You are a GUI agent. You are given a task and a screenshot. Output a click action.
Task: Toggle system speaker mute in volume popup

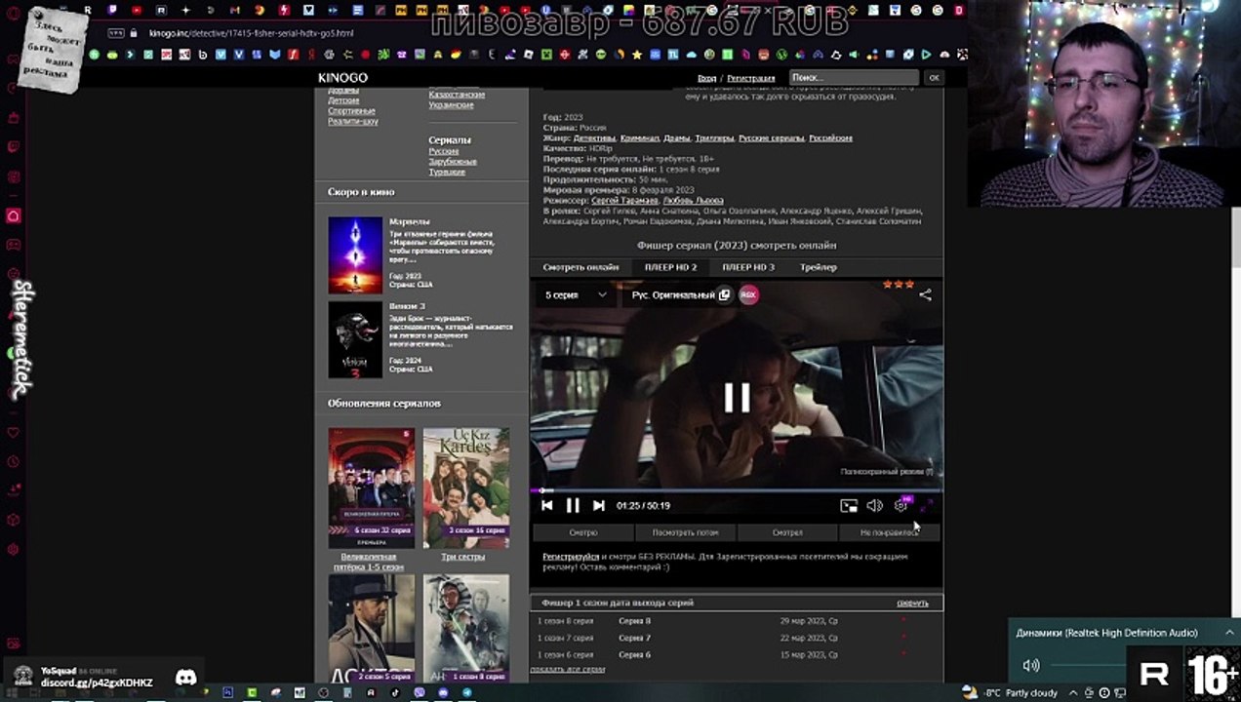coord(1030,665)
